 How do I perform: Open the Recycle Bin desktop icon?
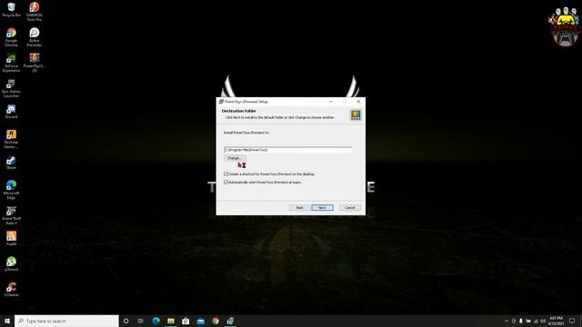(11, 10)
